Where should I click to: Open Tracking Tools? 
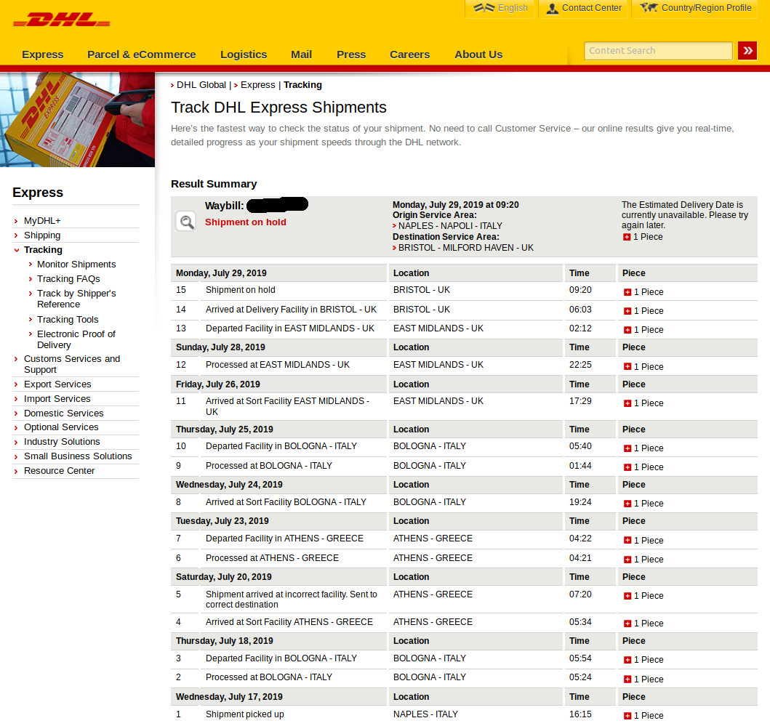click(x=68, y=320)
